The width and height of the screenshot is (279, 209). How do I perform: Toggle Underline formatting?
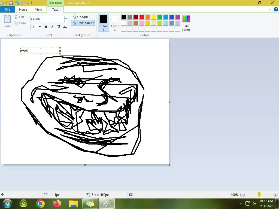coord(59,27)
